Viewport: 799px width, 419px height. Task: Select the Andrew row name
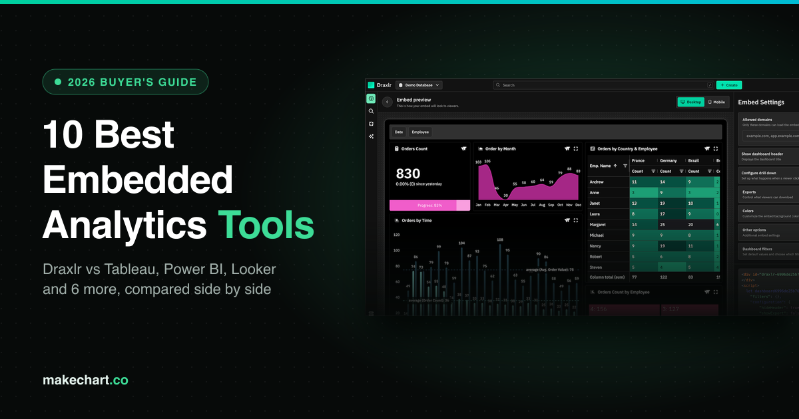click(x=597, y=182)
